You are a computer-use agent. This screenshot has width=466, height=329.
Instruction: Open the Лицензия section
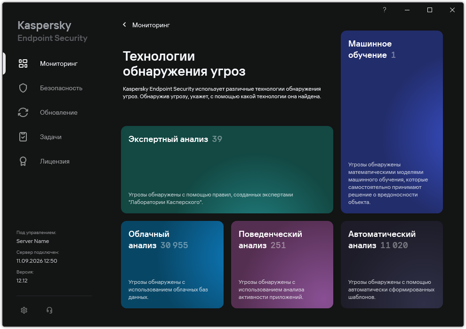(x=55, y=161)
